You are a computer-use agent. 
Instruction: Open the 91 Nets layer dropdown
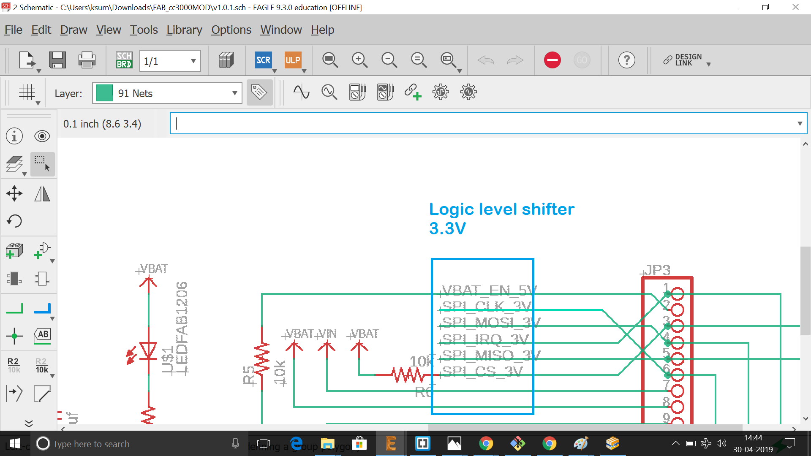point(234,93)
